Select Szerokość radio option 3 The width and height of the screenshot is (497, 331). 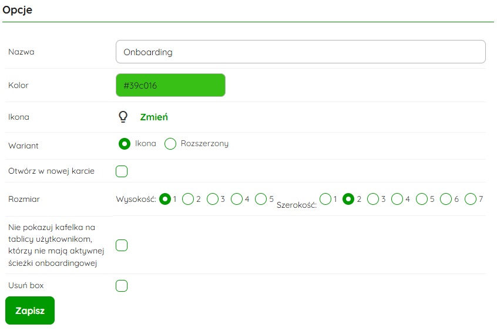(373, 199)
